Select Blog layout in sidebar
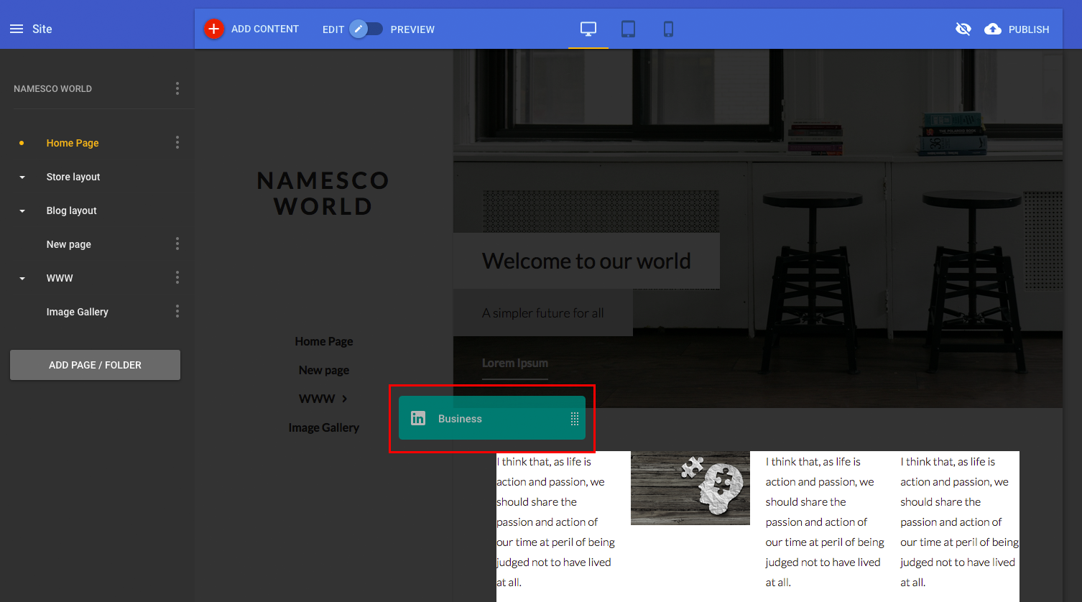The width and height of the screenshot is (1082, 602). click(x=71, y=210)
